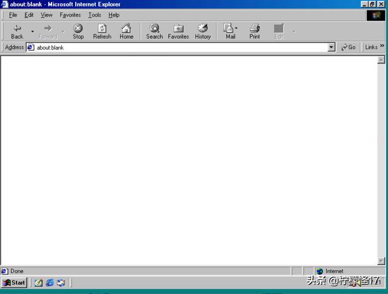388x294 pixels.
Task: Expand the Links toolbar chevron
Action: [382, 47]
